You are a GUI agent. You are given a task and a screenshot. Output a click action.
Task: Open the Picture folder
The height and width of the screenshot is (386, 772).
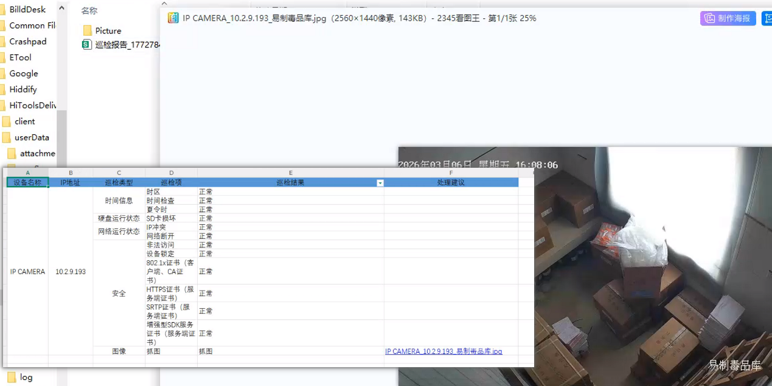coord(108,30)
